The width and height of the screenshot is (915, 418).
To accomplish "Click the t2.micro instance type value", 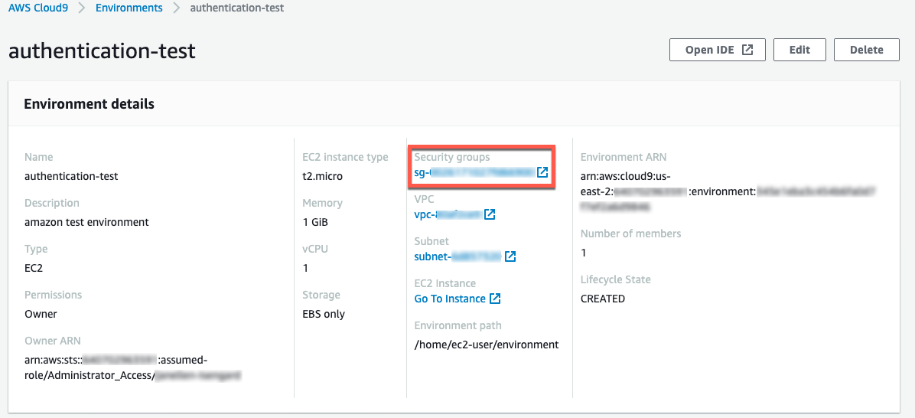I will coord(322,176).
